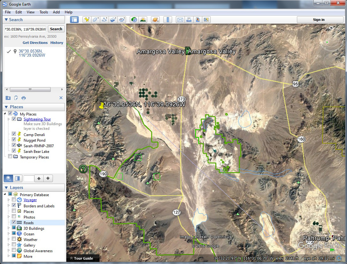Uncheck the My Places checkbox
The image size is (347, 264).
click(x=10, y=113)
